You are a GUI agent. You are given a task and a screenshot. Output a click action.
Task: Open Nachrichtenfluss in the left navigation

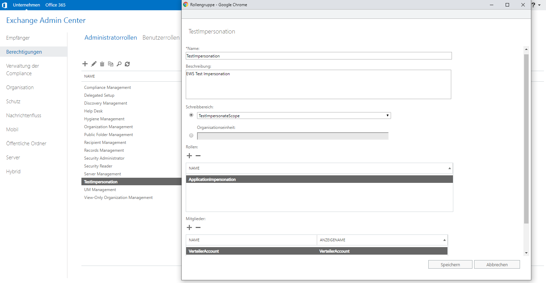click(x=24, y=116)
